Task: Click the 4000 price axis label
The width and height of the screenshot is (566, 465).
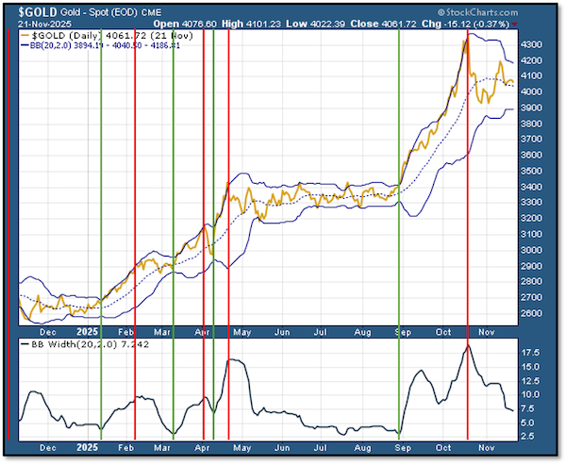Action: pos(531,91)
